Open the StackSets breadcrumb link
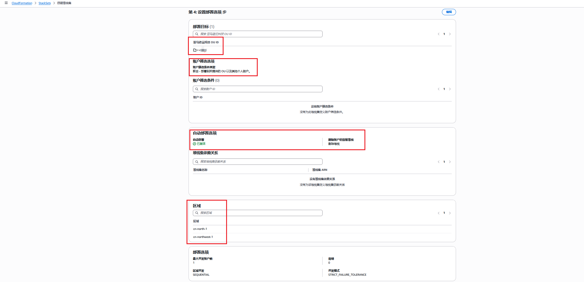The width and height of the screenshot is (584, 282). (44, 3)
